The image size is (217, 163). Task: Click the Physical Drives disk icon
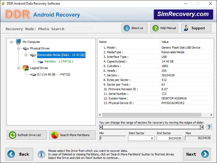[x=26, y=49]
